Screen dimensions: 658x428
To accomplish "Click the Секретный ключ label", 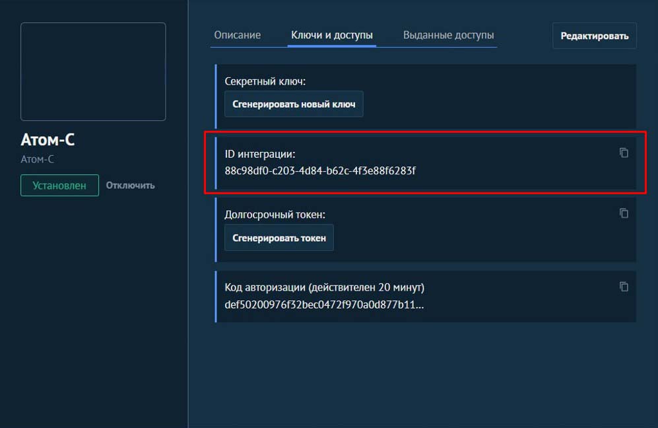I will coord(265,81).
